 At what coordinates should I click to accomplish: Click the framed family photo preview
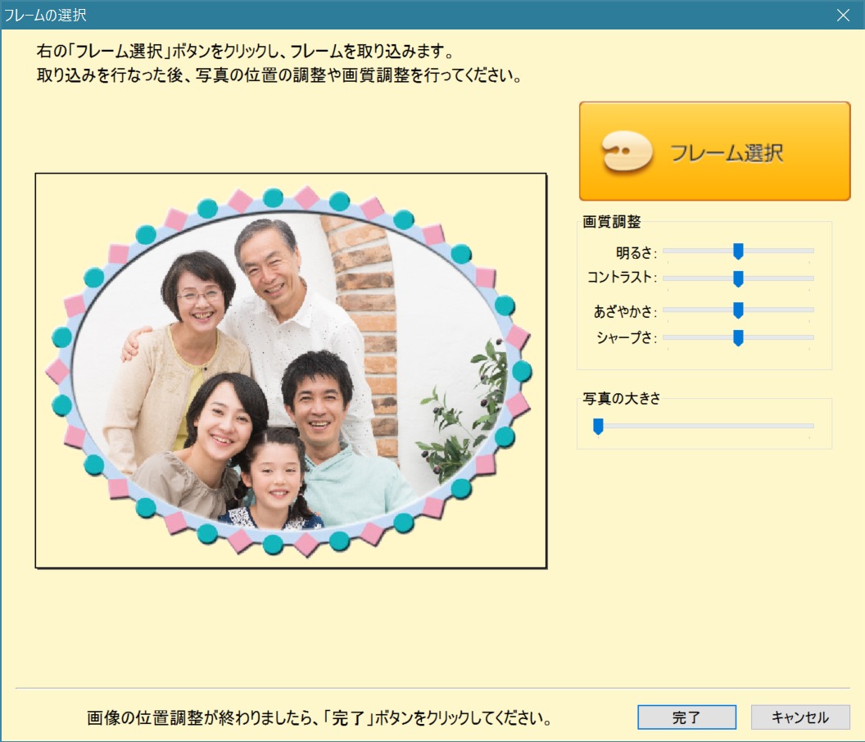291,371
